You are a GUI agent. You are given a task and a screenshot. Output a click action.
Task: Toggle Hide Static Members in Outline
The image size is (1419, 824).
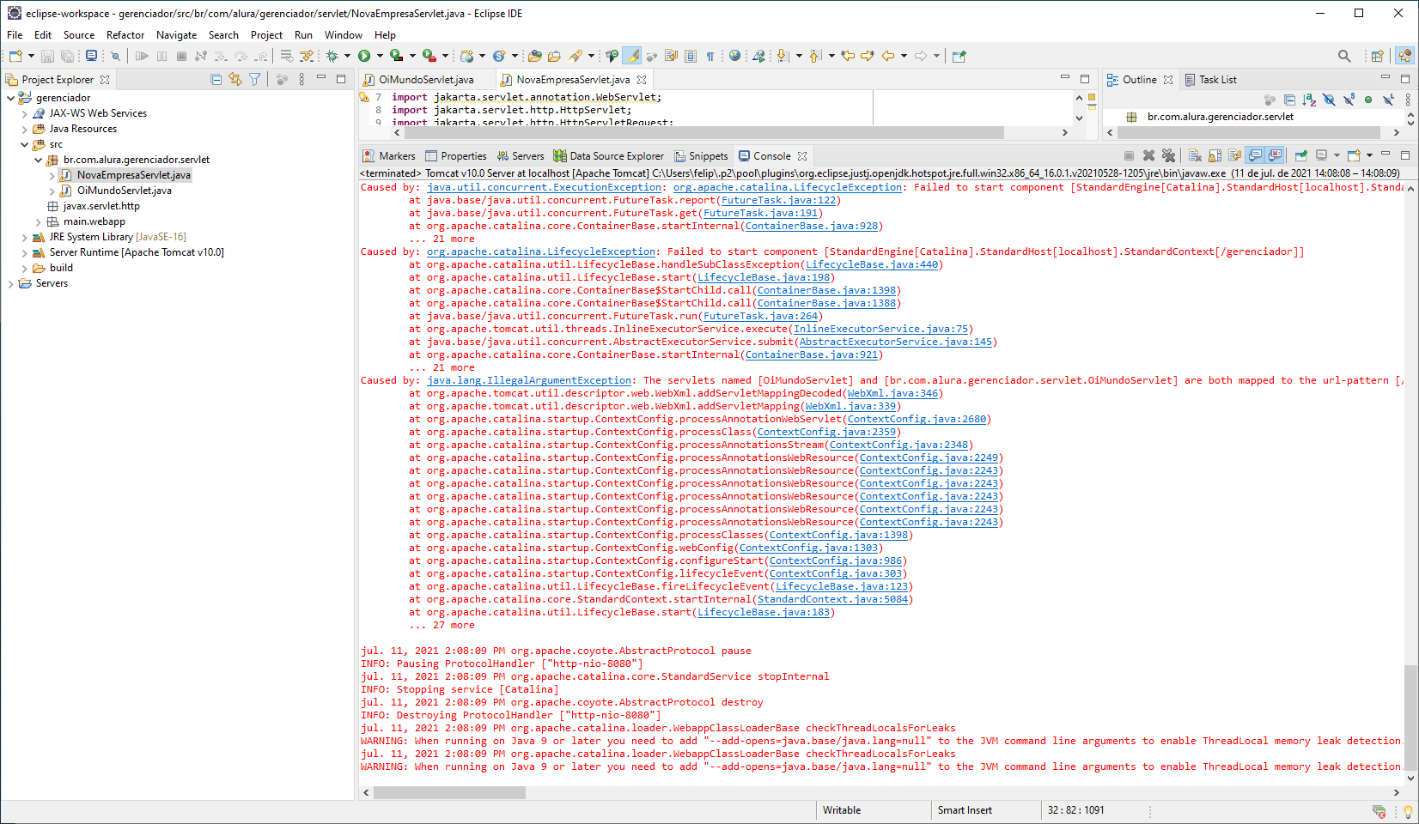coord(1349,100)
